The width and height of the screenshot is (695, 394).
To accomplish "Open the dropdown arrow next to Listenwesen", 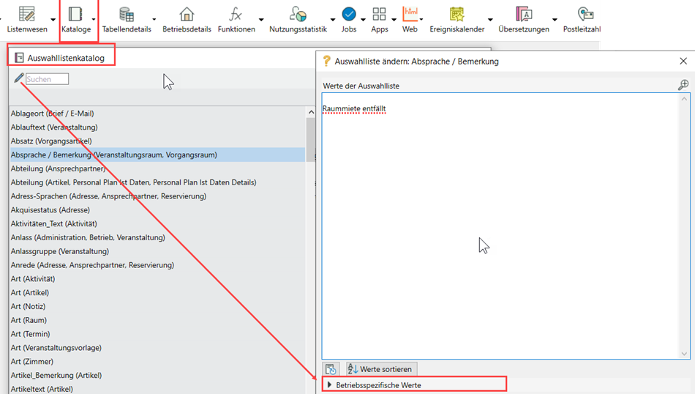I will [x=53, y=19].
